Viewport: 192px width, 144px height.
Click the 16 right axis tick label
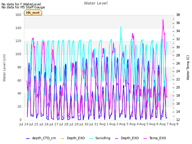tap(178, 103)
